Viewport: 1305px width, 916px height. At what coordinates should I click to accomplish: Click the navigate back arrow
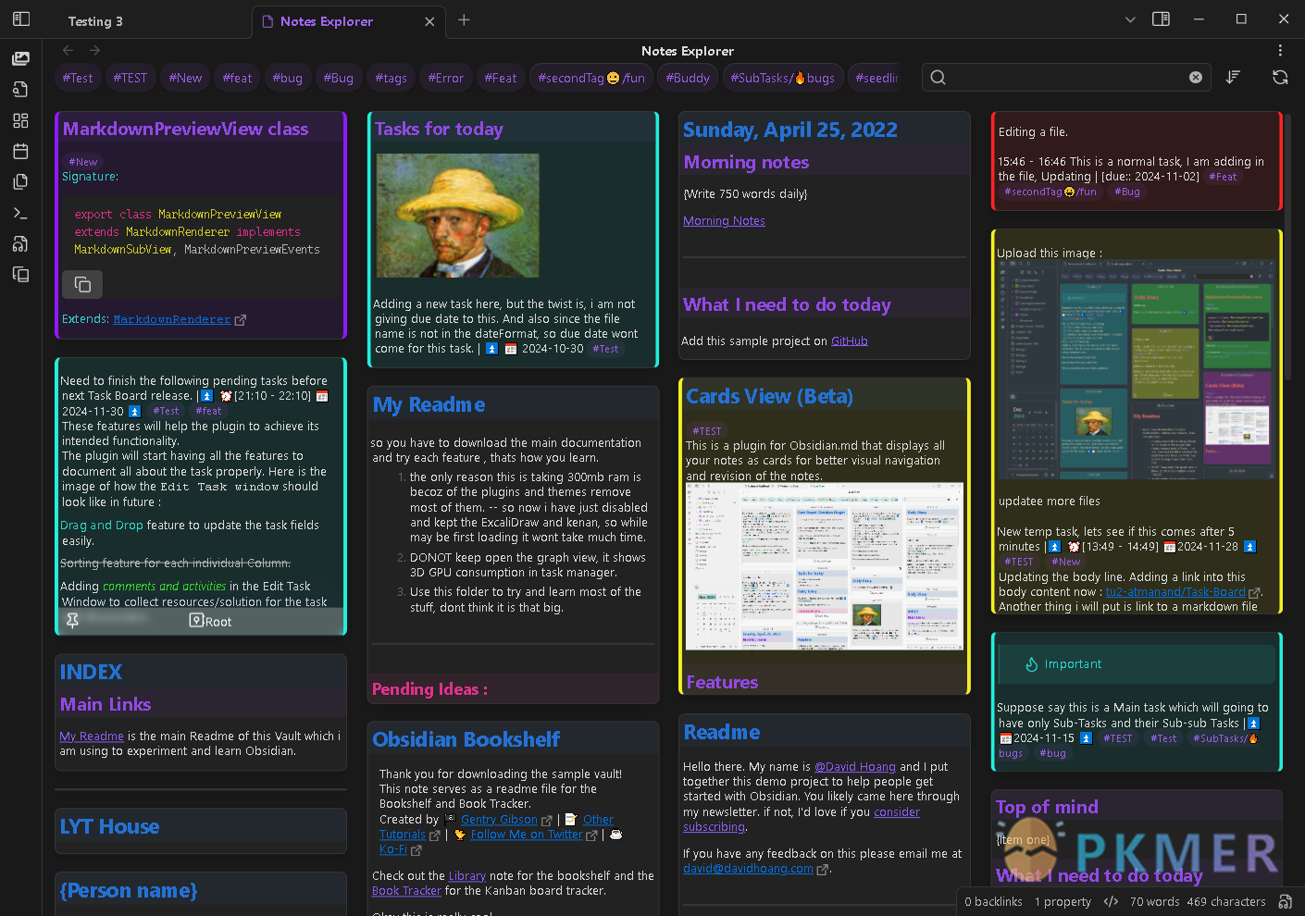click(x=68, y=51)
